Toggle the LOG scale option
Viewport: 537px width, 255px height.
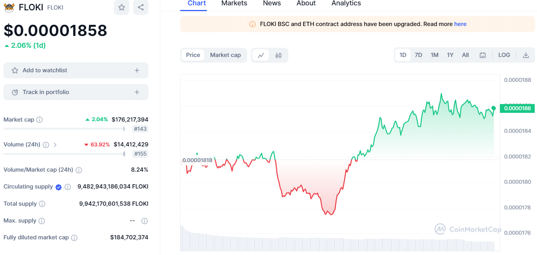tap(504, 55)
